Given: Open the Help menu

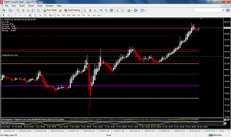Looking at the screenshot, I should pos(59,6).
